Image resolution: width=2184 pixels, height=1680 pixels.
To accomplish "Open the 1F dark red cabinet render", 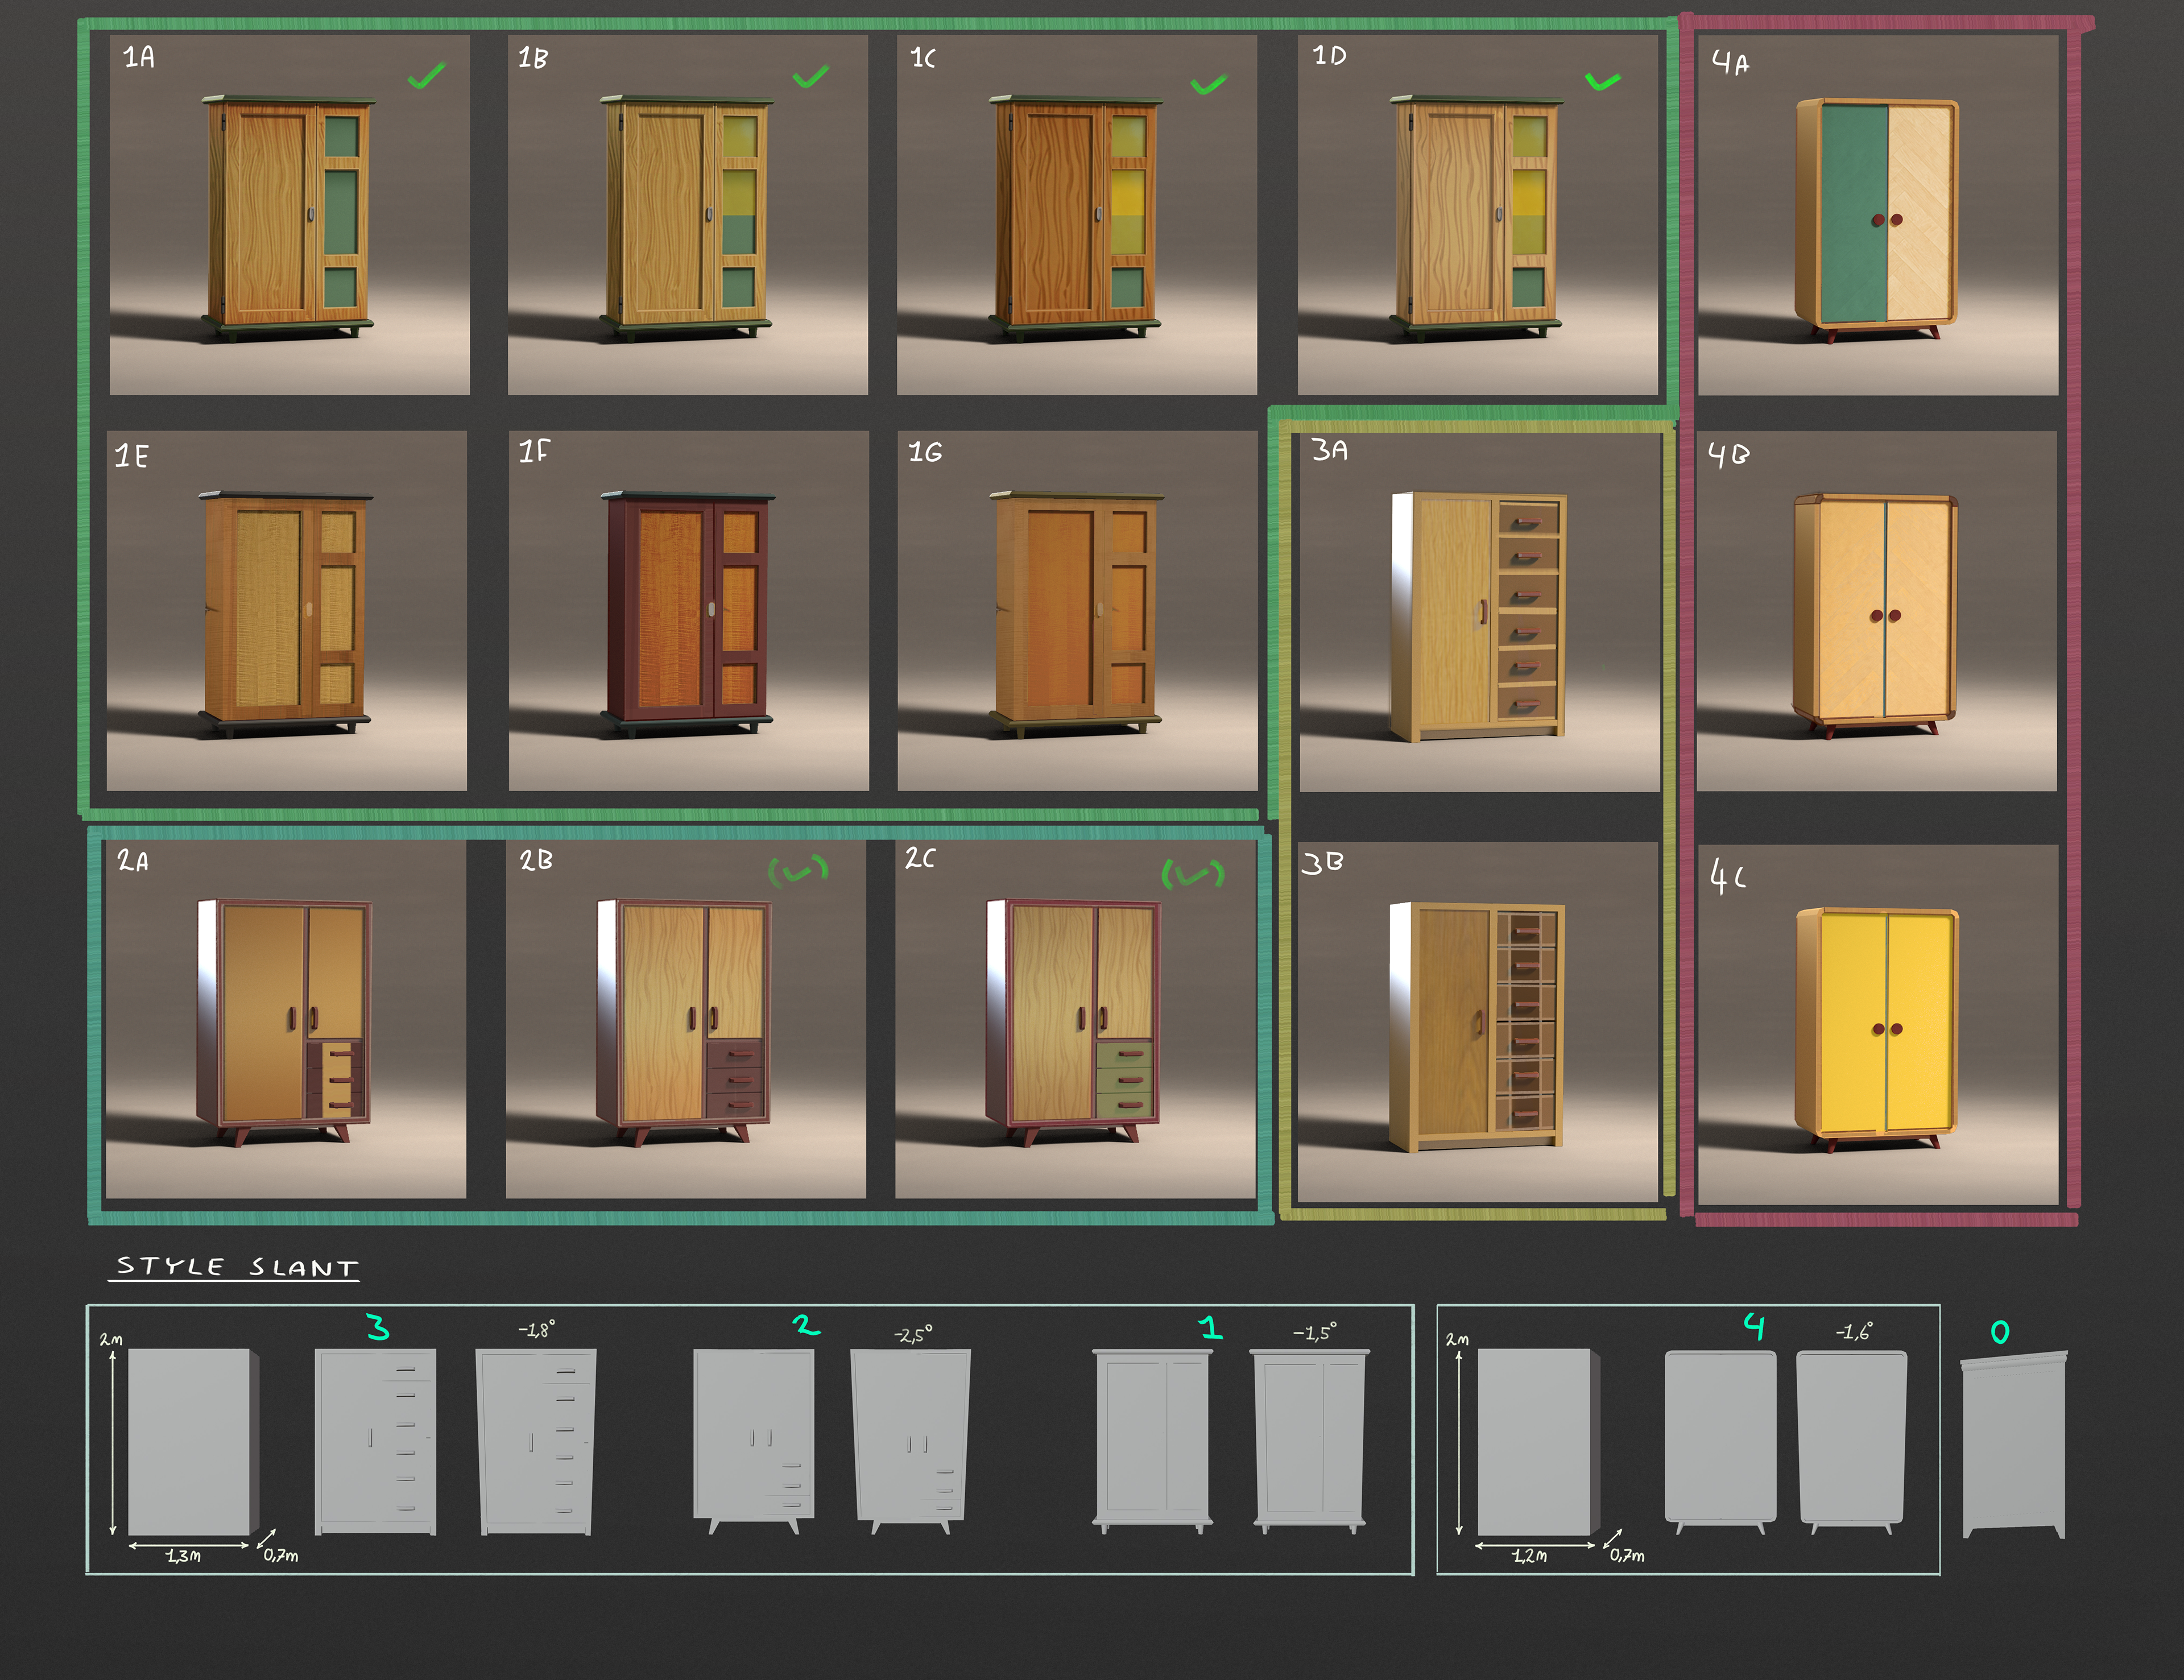I will coord(688,611).
